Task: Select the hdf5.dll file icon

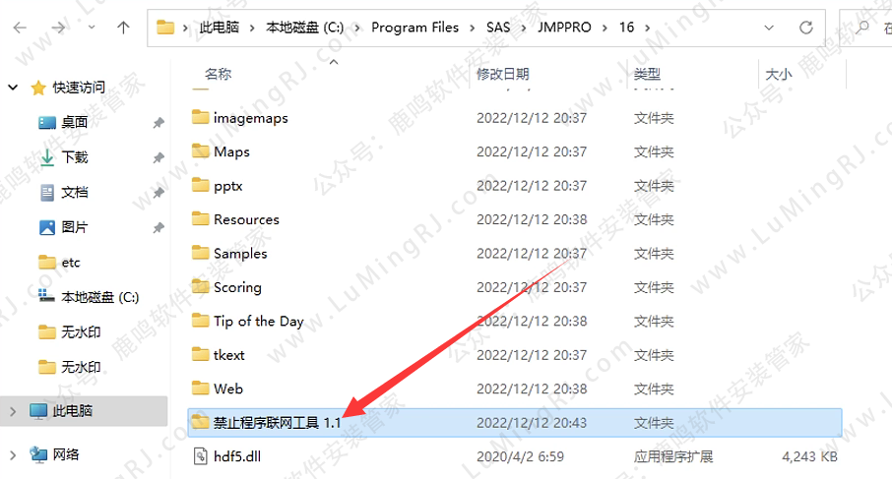Action: 200,456
